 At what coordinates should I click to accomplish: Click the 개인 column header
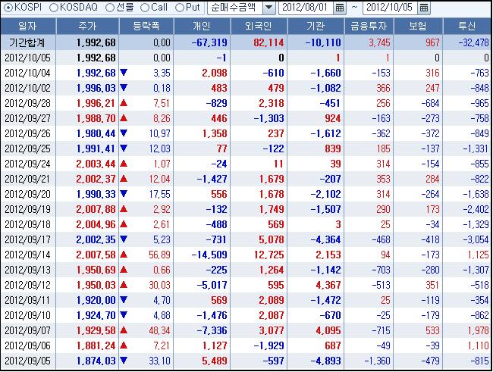202,26
